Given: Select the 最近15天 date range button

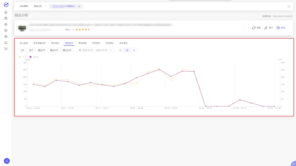Looking at the screenshot, I should click(54, 50).
